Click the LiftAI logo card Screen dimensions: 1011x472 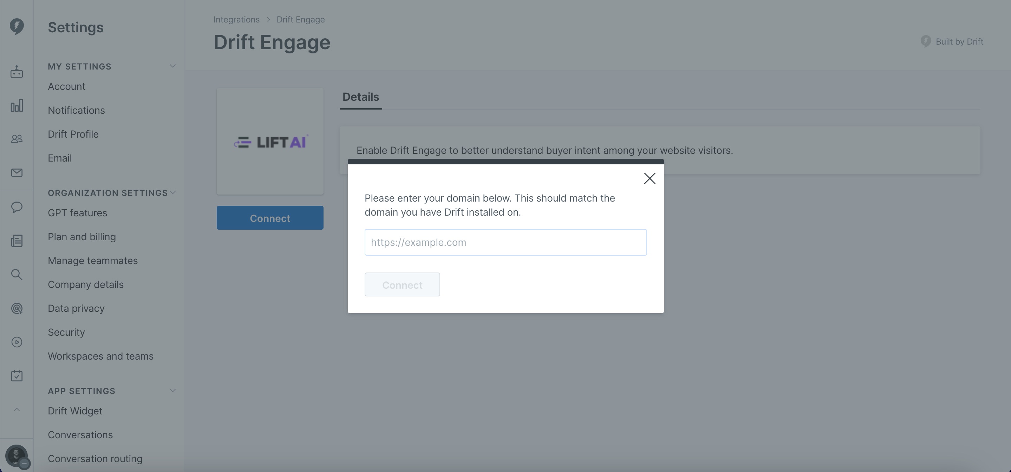270,141
